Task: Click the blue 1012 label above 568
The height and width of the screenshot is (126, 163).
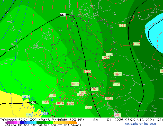Action: pos(26,97)
